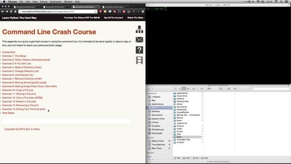The image size is (291, 164).
Task: Click the sitemap icon on the webpage
Action: 140,29
